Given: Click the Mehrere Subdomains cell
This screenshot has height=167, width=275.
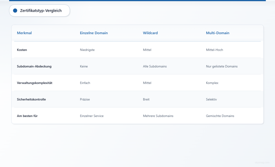Looking at the screenshot, I should pos(158,116).
